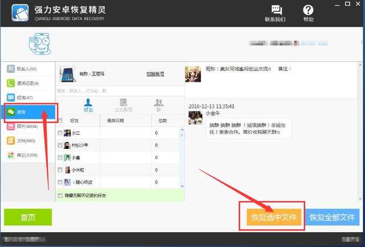Open the 通话记录(4) call log category
365x247 pixels.
tap(28, 83)
